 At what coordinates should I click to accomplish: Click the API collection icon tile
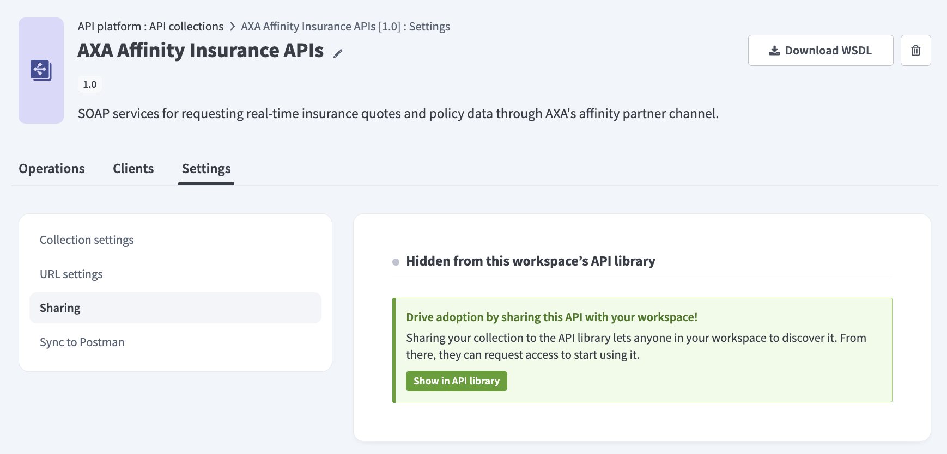click(x=41, y=70)
